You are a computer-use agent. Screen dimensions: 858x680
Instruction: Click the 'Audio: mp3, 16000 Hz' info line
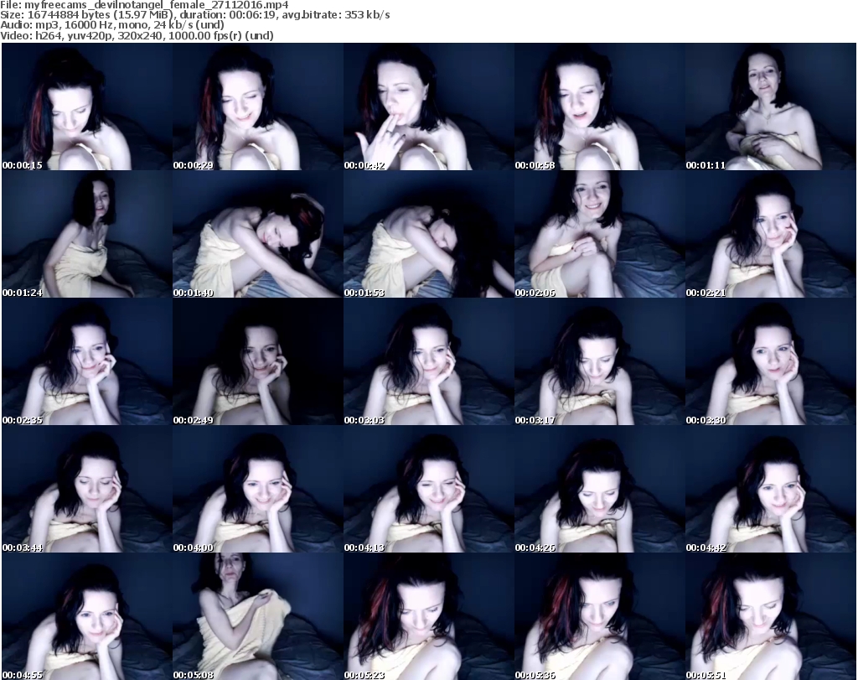click(112, 25)
